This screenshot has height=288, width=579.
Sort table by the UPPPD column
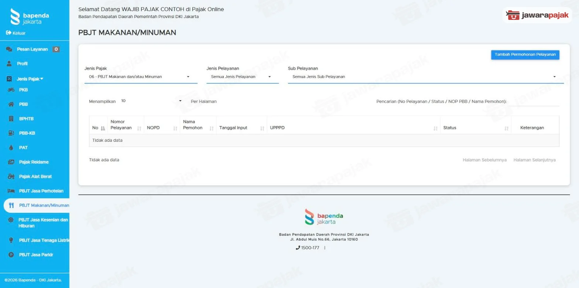[353, 125]
